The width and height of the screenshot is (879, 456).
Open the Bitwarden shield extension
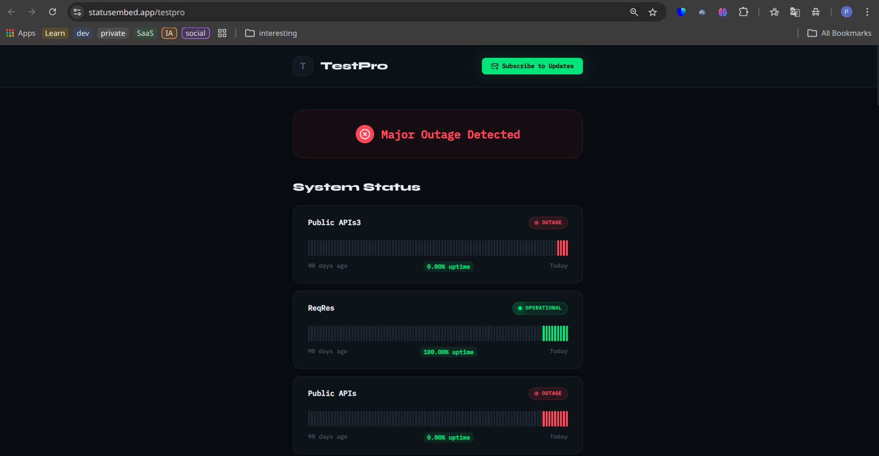click(681, 12)
